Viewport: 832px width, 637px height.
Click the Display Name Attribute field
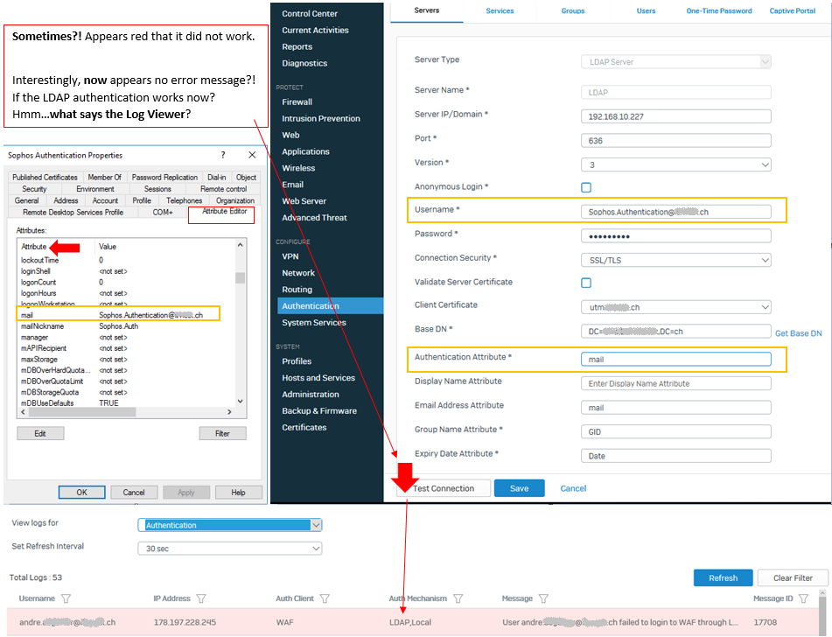(675, 383)
